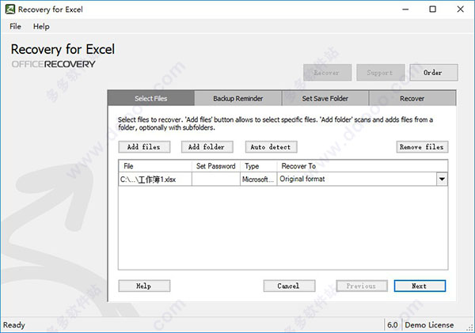
Task: Click the Next button
Action: [420, 286]
